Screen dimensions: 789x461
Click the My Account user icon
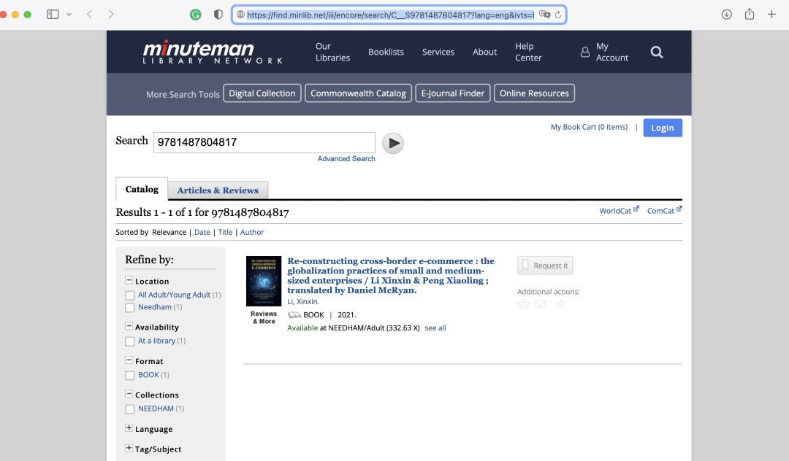[584, 53]
